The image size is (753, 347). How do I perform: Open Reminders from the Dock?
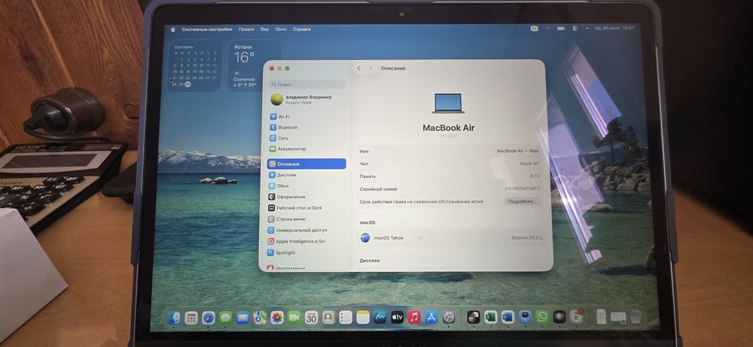tap(346, 317)
